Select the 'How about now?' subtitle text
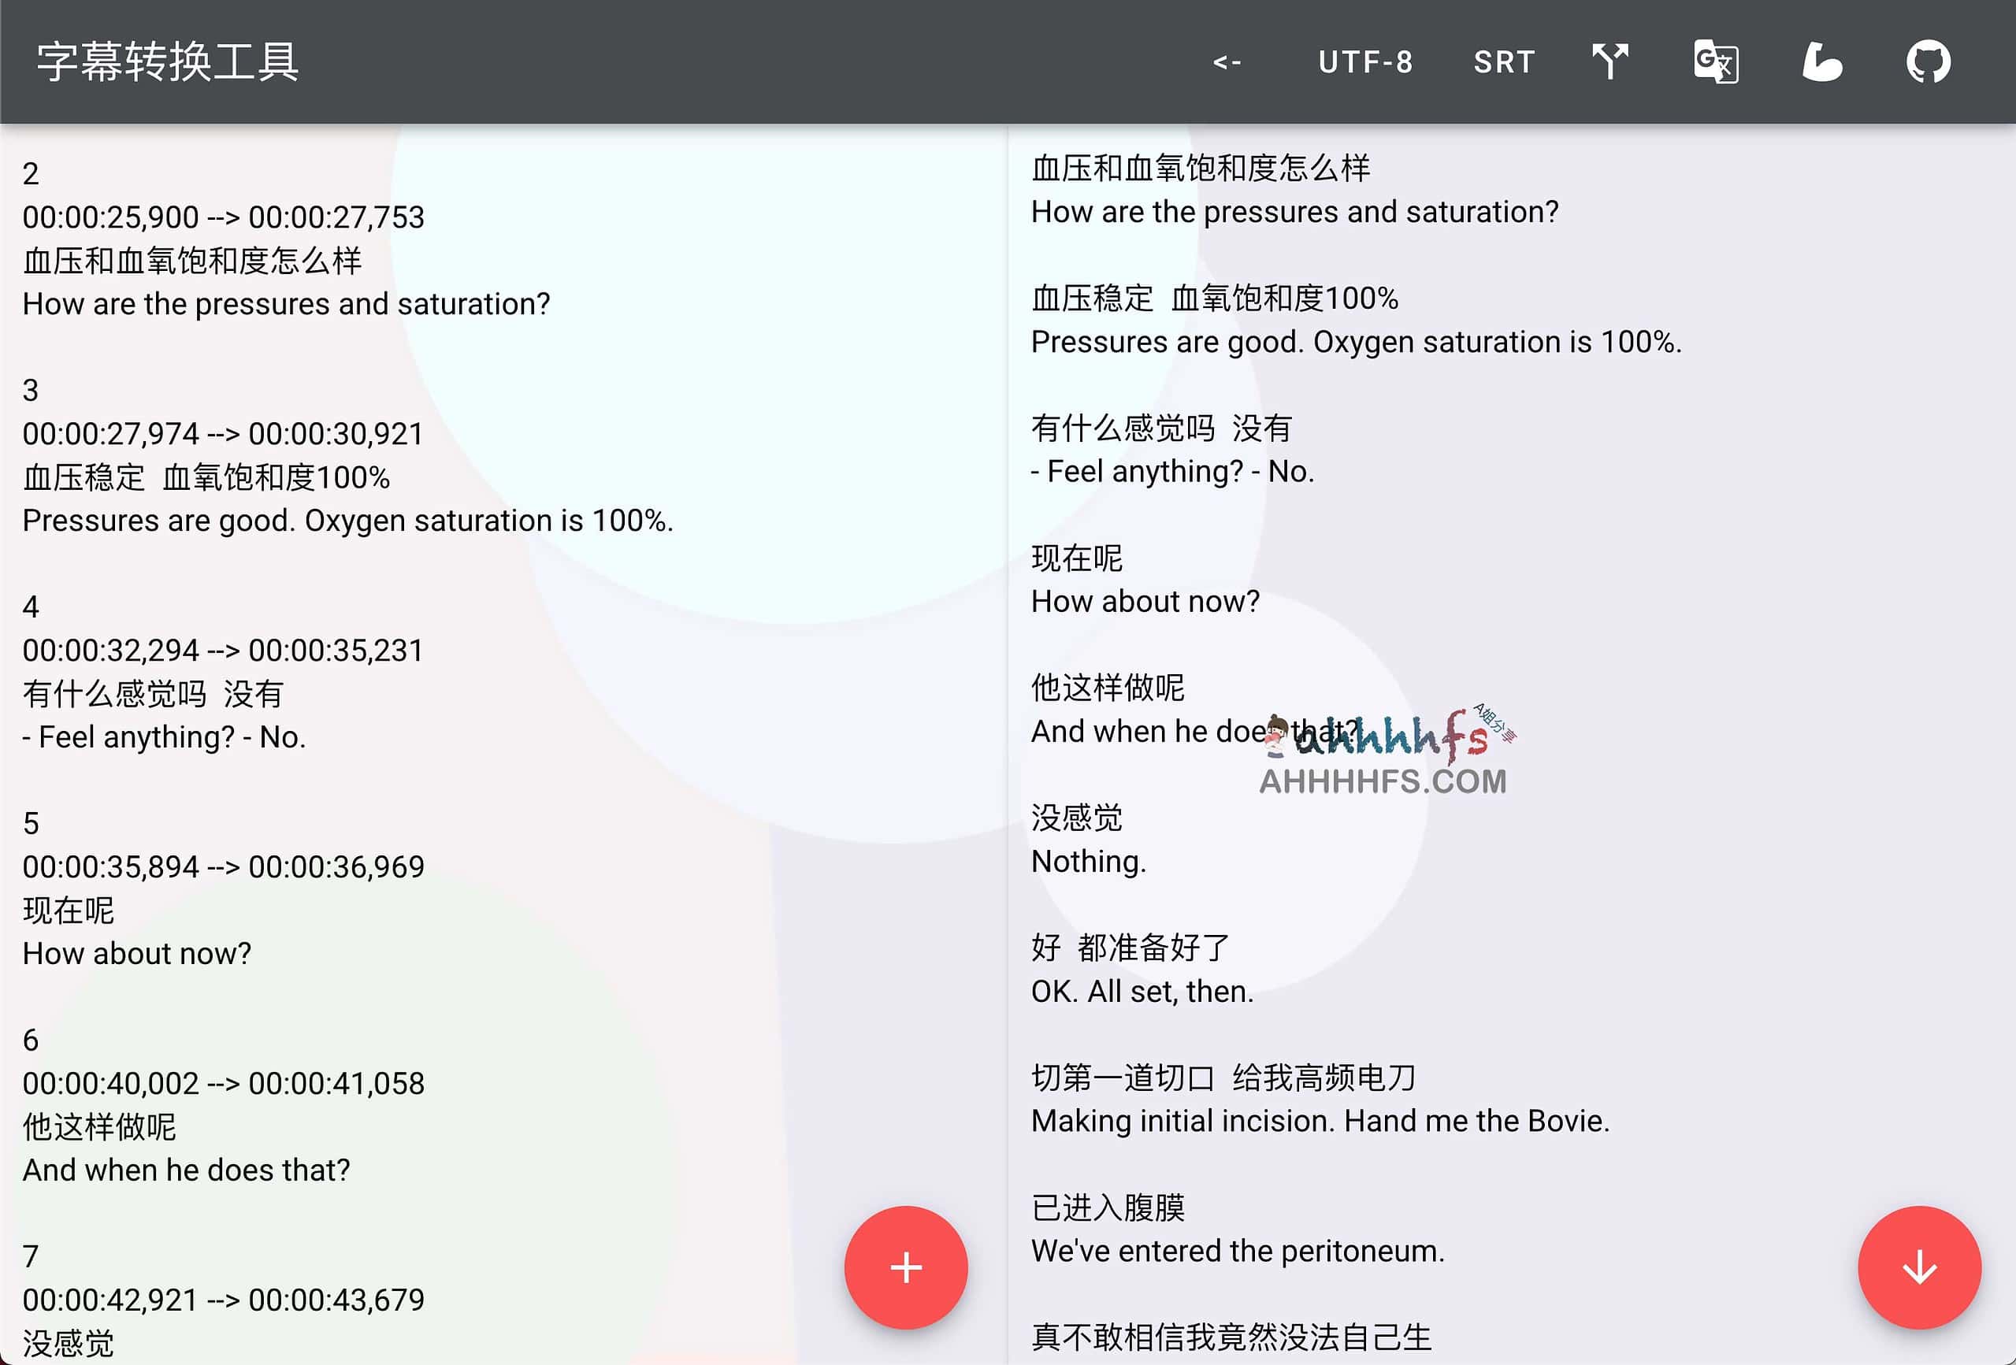 point(136,952)
